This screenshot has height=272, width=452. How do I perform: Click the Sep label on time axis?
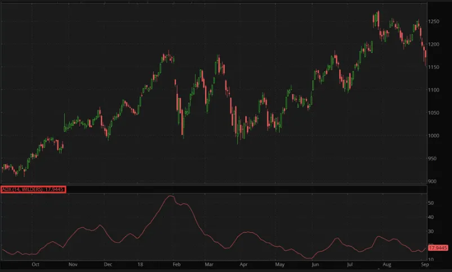pos(425,265)
